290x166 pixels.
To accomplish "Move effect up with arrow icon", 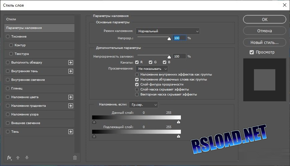I will pyautogui.click(x=18, y=158).
